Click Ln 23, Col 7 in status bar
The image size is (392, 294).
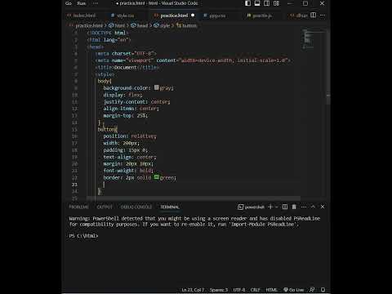193,290
